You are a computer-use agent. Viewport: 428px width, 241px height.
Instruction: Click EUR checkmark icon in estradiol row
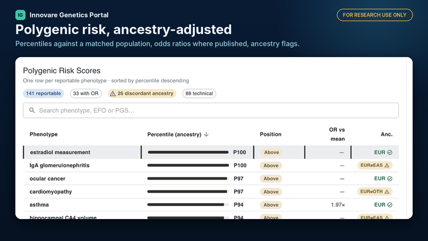[x=390, y=152]
